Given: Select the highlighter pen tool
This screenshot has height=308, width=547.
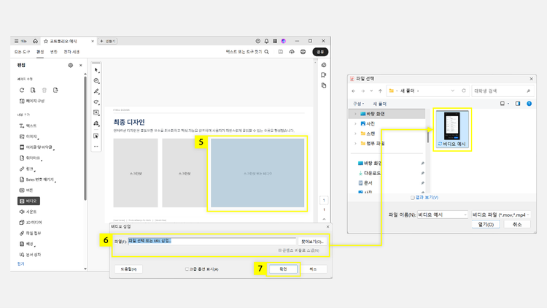Looking at the screenshot, I should (96, 91).
